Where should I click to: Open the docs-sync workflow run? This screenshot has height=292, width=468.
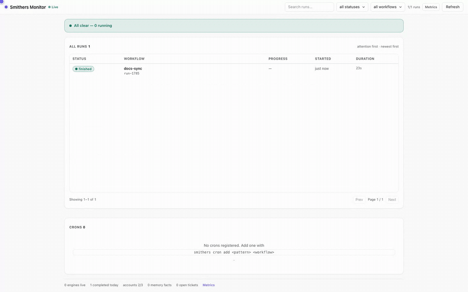pyautogui.click(x=133, y=69)
